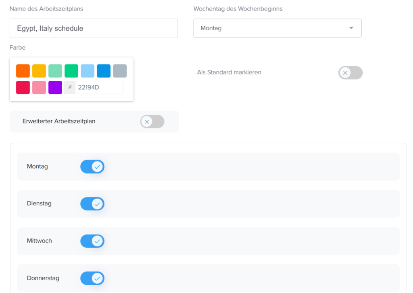
Task: Choose the pale mint green swatch
Action: pos(55,71)
